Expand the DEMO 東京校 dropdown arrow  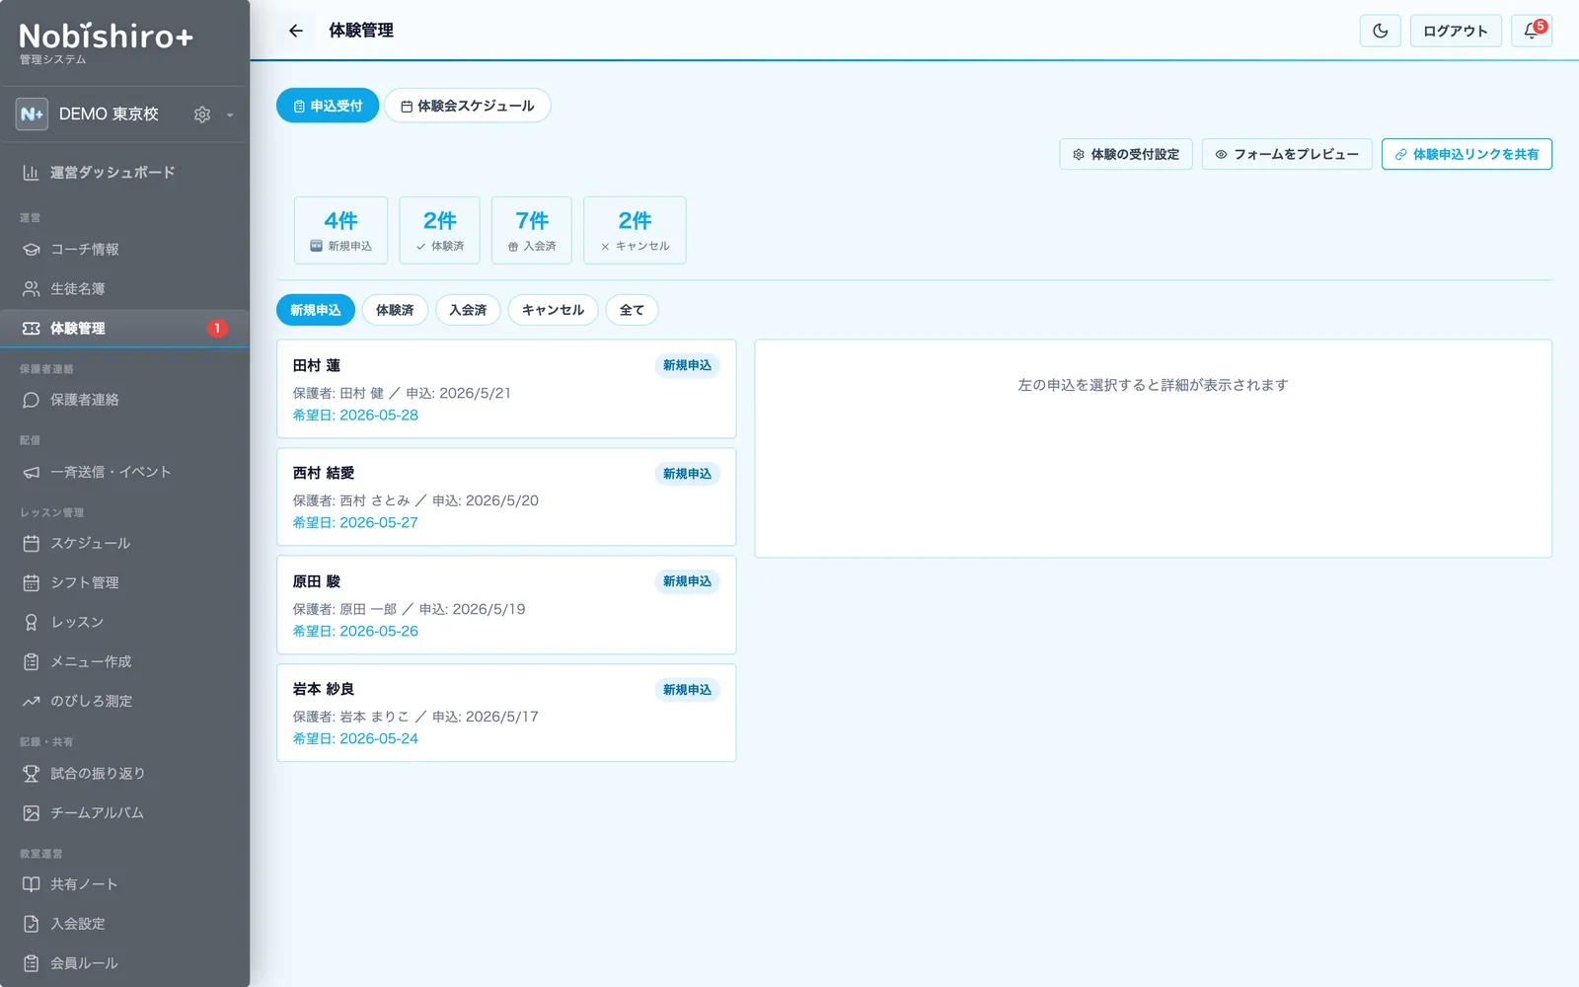230,114
